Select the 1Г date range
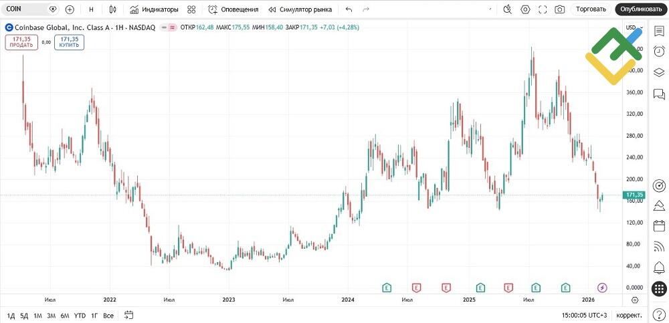The image size is (669, 323). 95,316
